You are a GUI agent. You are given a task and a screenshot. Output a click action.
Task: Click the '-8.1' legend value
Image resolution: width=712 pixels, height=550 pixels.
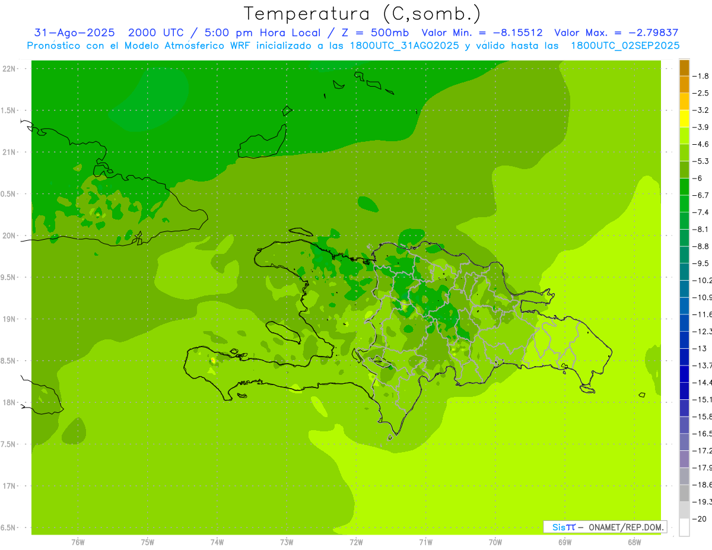(701, 229)
